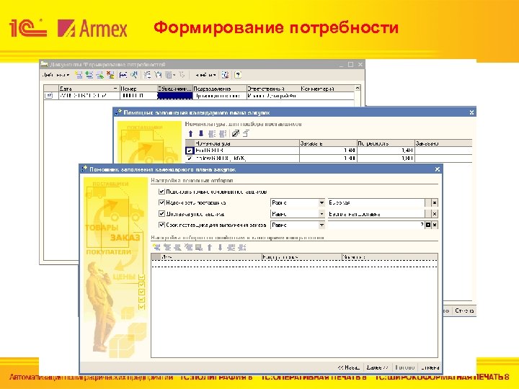Click document row icon left of Дата cell
The height and width of the screenshot is (389, 519).
tap(49, 96)
